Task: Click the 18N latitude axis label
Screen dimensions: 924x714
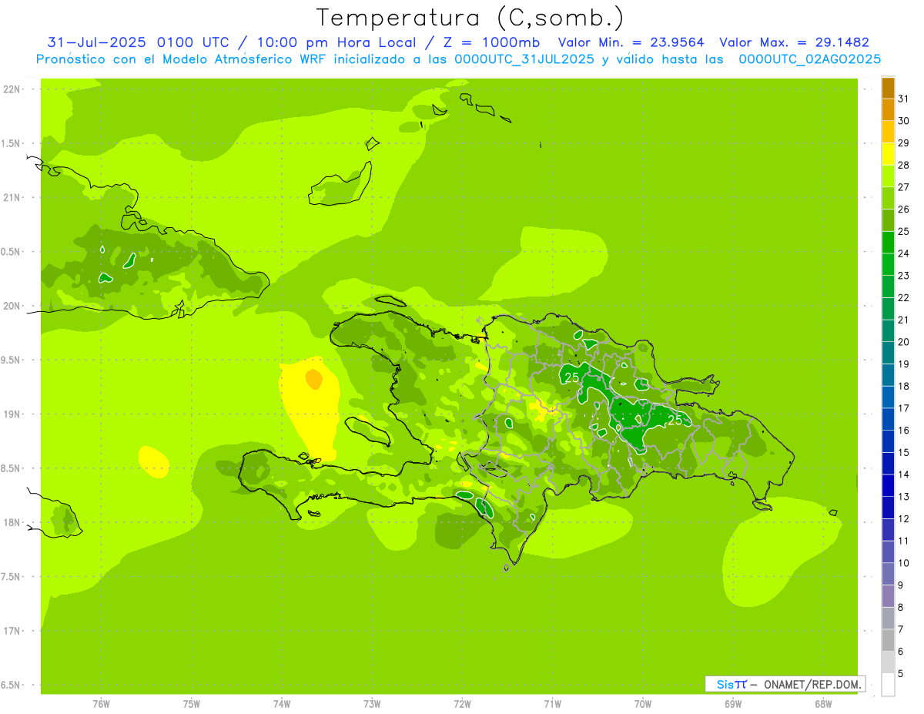Action: [x=12, y=522]
